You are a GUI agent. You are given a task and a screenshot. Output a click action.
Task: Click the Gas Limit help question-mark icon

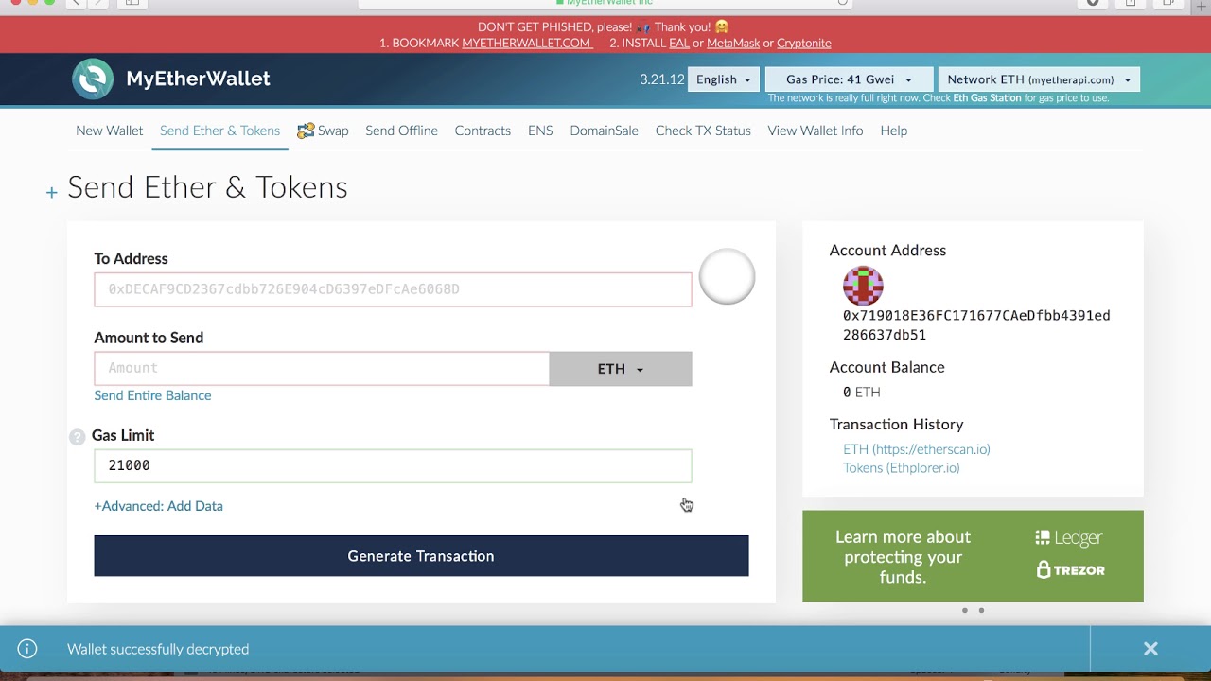[78, 436]
